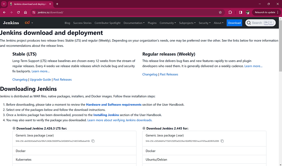The height and width of the screenshot is (166, 282).
Task: Open Success Stories in the navbar
Action: [x=82, y=23]
